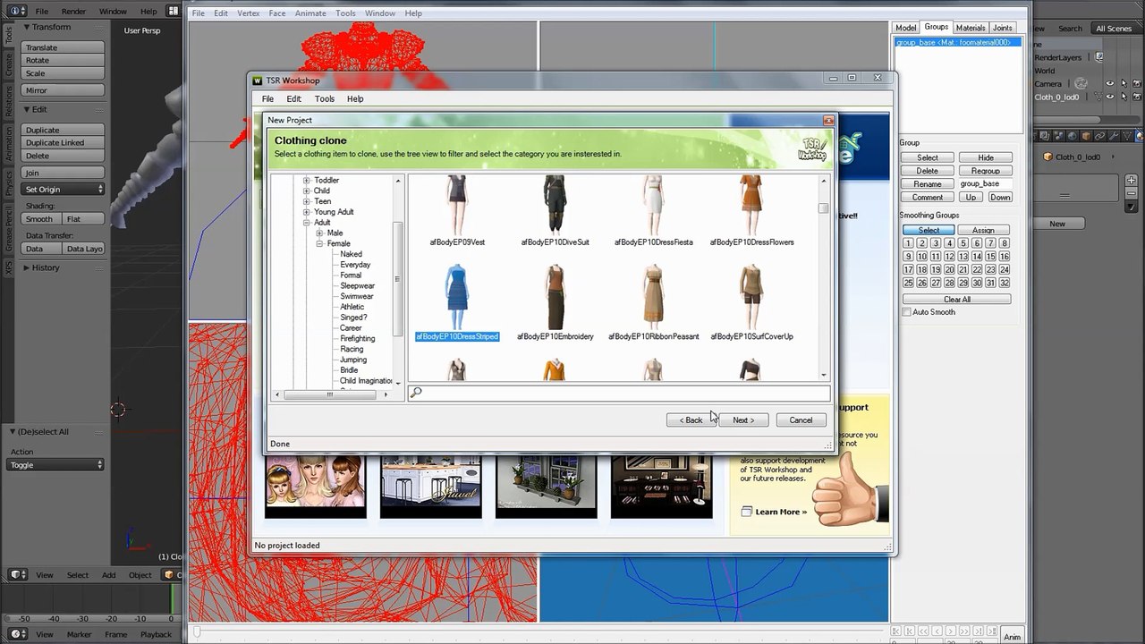Click Regroup button in Group panel
Image resolution: width=1145 pixels, height=644 pixels.
pos(985,171)
